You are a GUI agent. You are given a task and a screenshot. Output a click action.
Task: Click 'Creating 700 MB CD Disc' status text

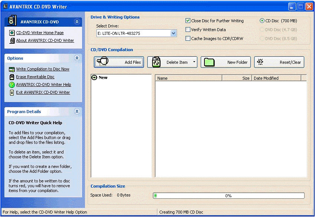coord(181,212)
